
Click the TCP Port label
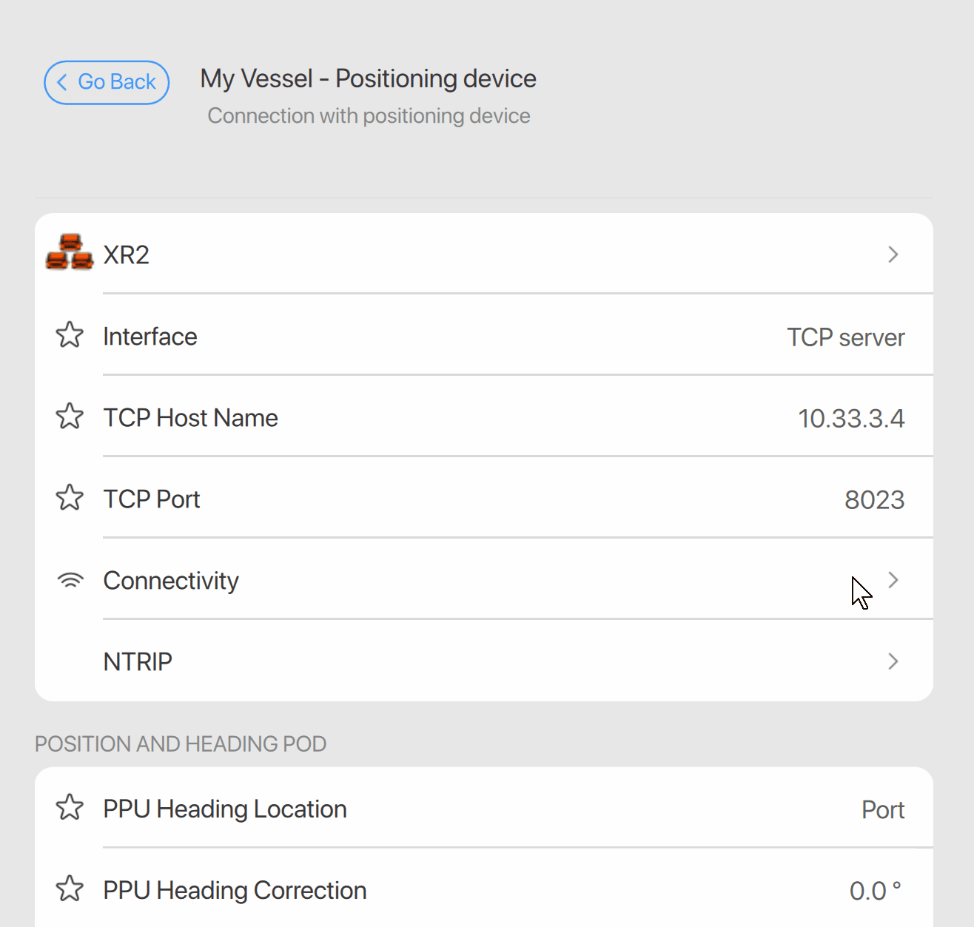pos(152,499)
